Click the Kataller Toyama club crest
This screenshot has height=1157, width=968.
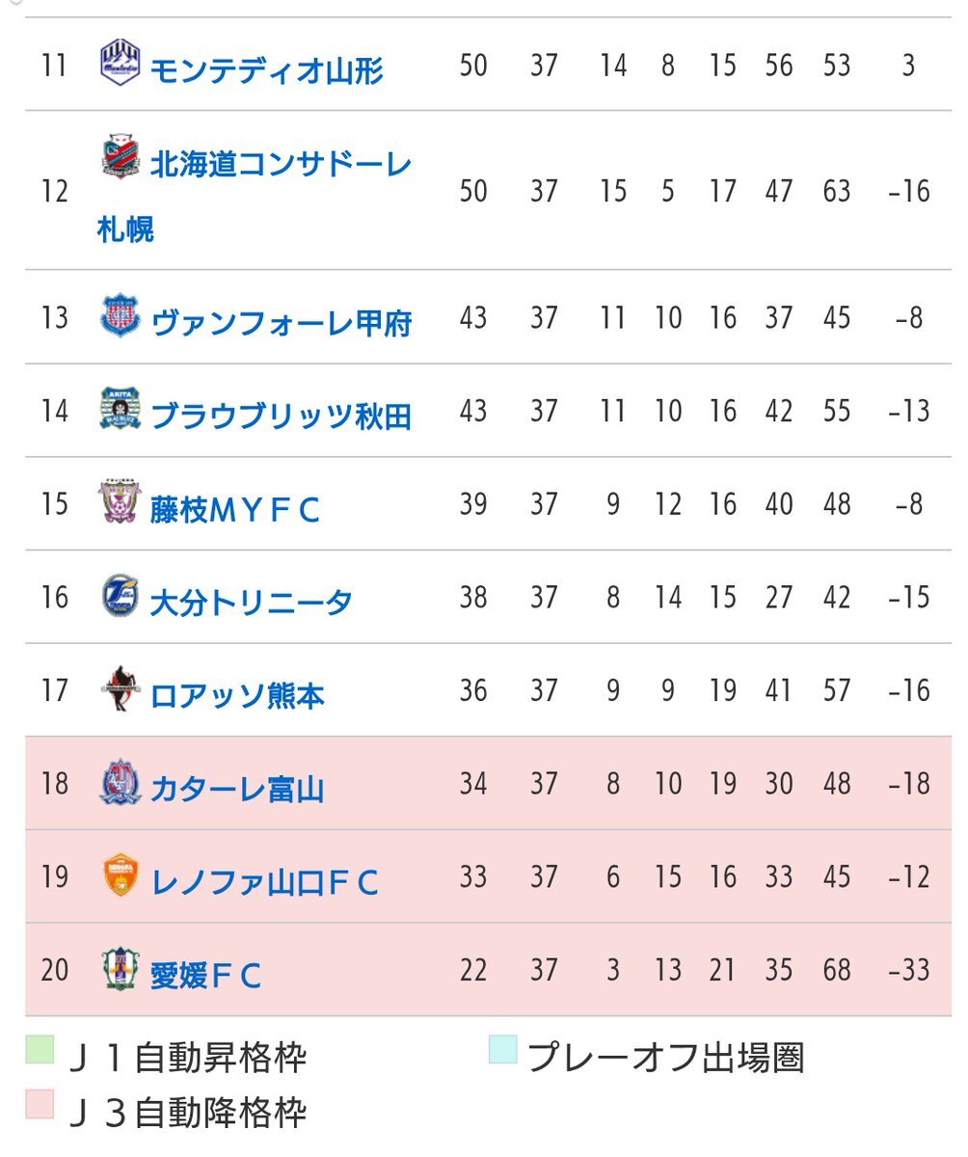[x=121, y=783]
